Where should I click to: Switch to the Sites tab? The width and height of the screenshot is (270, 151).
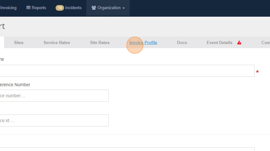(x=19, y=42)
